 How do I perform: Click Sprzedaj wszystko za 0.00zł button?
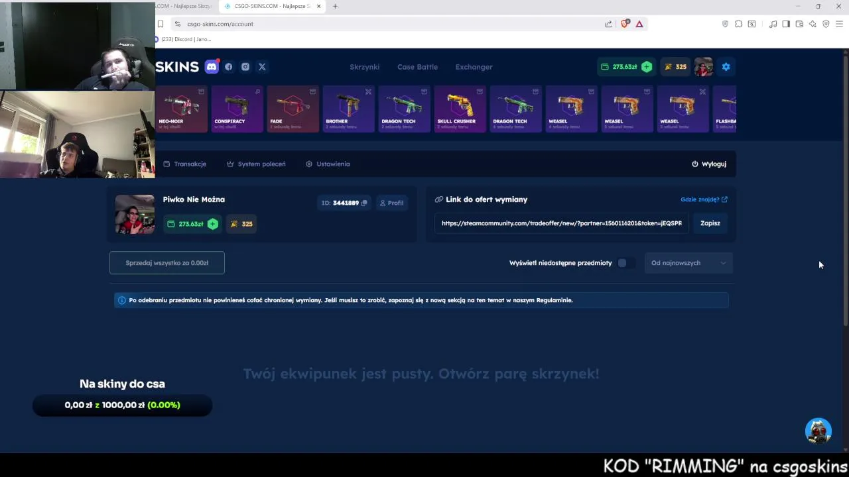click(167, 263)
